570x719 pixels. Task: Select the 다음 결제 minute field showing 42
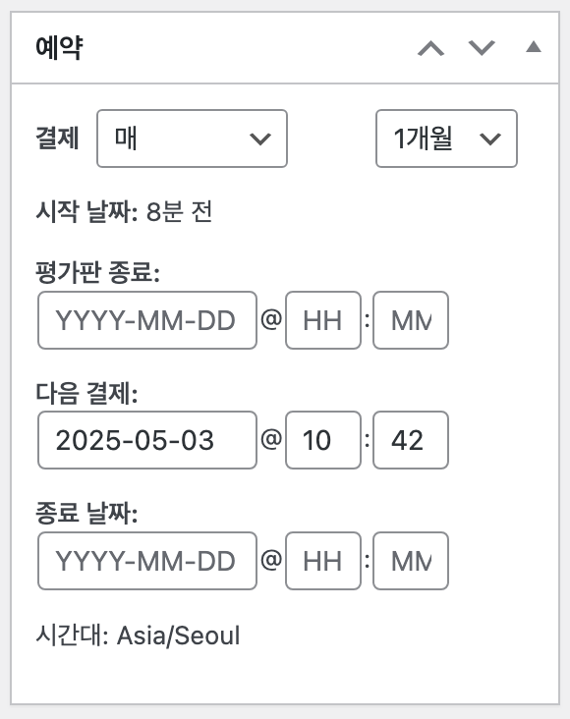coord(411,440)
